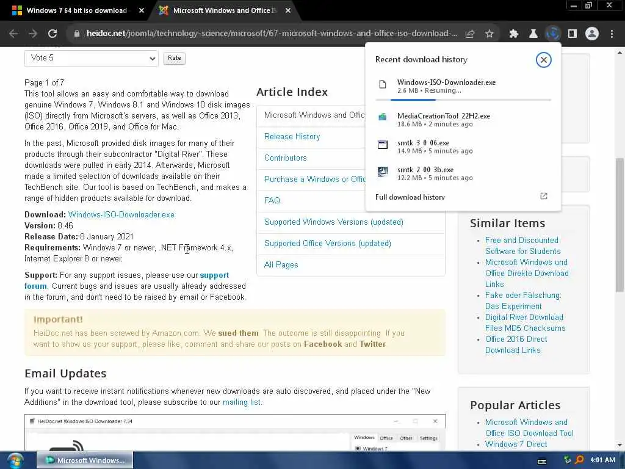Click the keyboard icon in the taskbar
The height and width of the screenshot is (469, 625).
tap(542, 462)
